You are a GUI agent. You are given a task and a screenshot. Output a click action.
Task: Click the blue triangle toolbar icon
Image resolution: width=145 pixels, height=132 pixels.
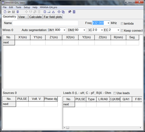click(53, 12)
